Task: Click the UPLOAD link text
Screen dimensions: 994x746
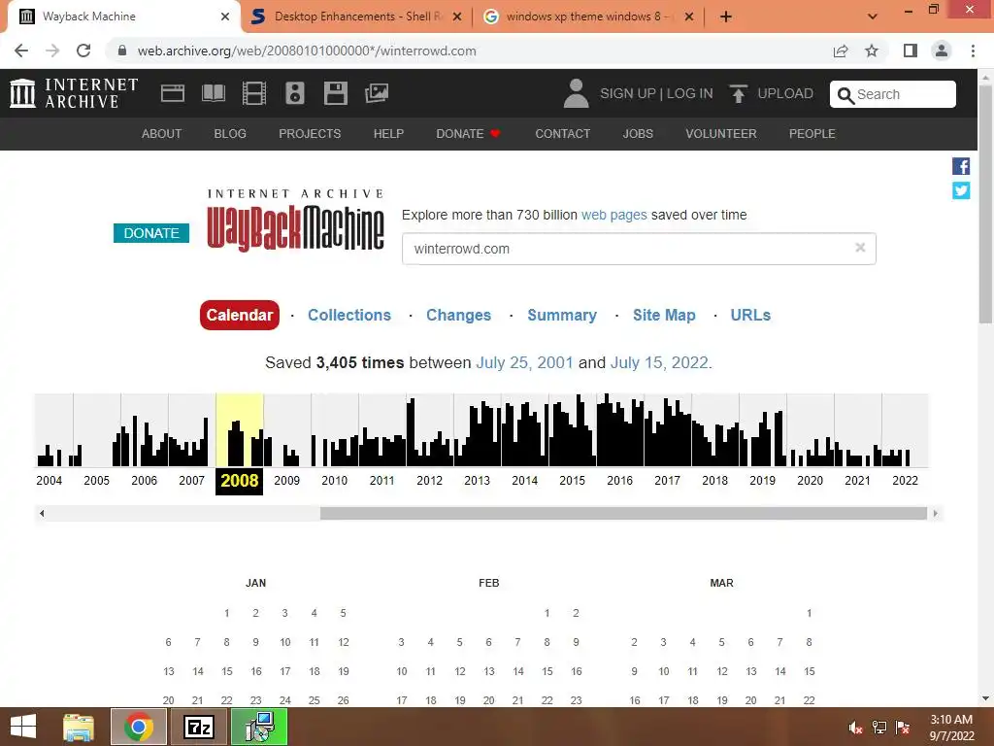Action: [x=784, y=94]
